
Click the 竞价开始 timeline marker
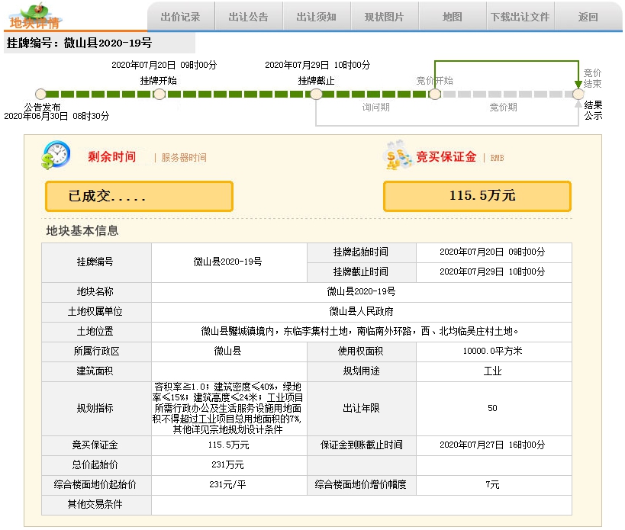point(435,94)
